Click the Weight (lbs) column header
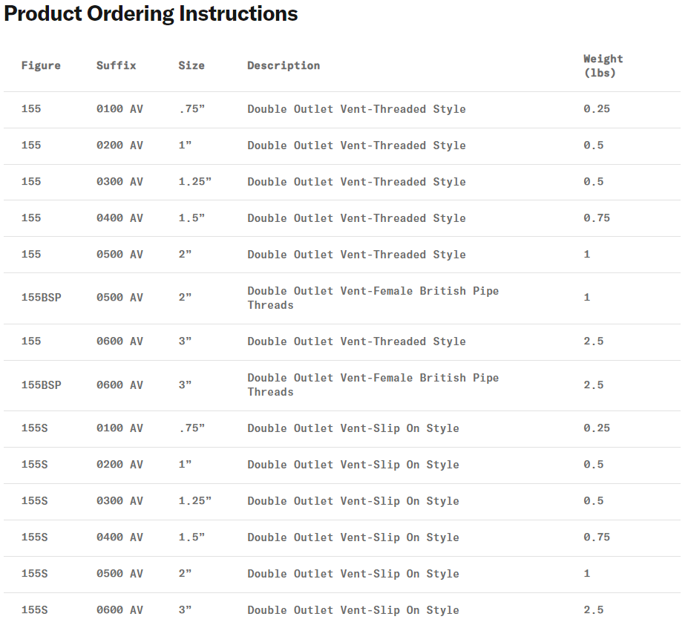Screen dimensions: 691x628 pyautogui.click(x=603, y=65)
